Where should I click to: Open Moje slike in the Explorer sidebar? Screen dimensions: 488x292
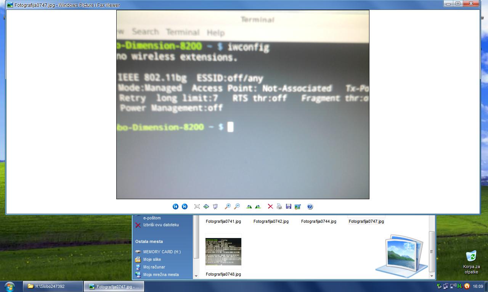(152, 259)
